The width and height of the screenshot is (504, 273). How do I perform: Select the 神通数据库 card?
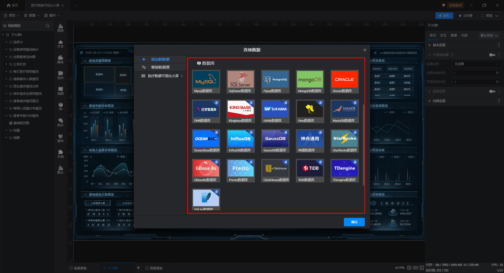310,141
